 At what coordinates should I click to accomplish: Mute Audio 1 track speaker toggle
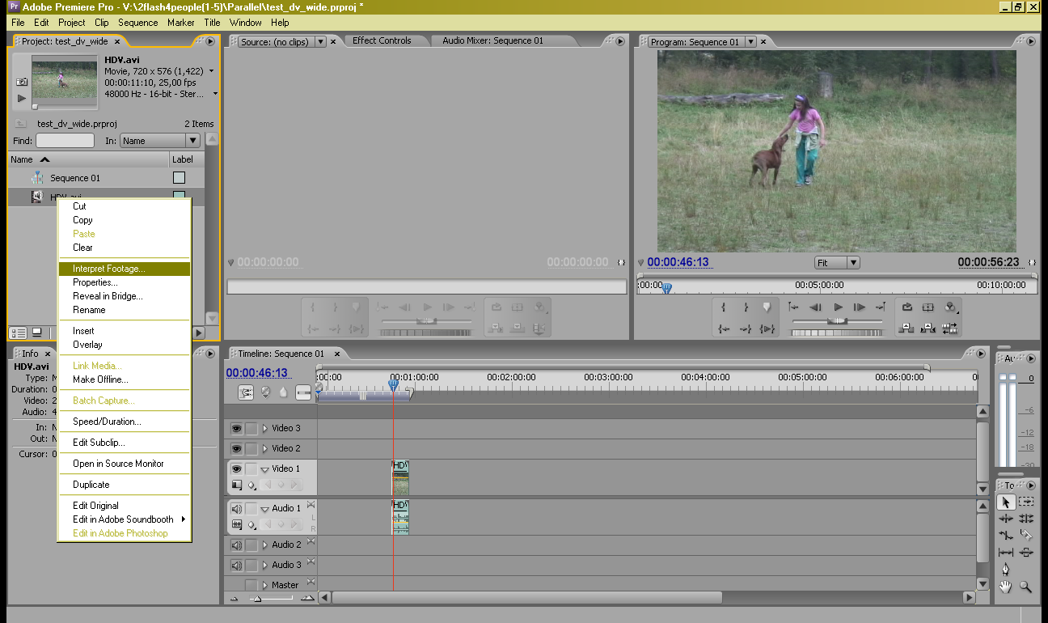pyautogui.click(x=237, y=509)
